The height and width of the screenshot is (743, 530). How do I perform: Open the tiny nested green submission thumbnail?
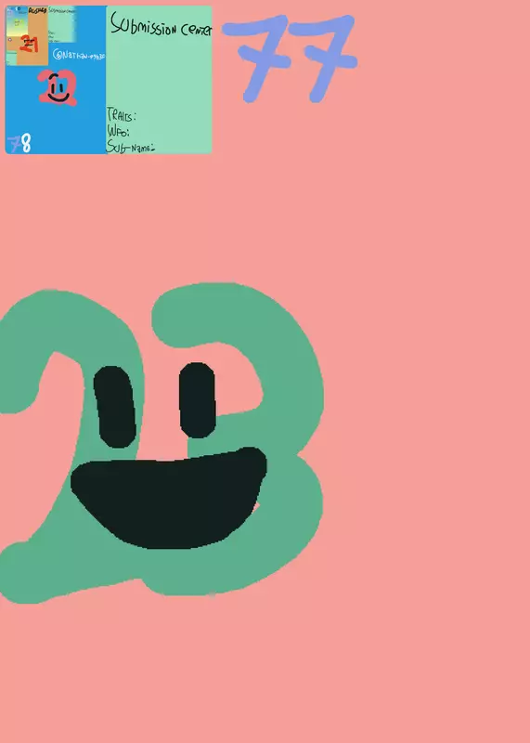[61, 25]
